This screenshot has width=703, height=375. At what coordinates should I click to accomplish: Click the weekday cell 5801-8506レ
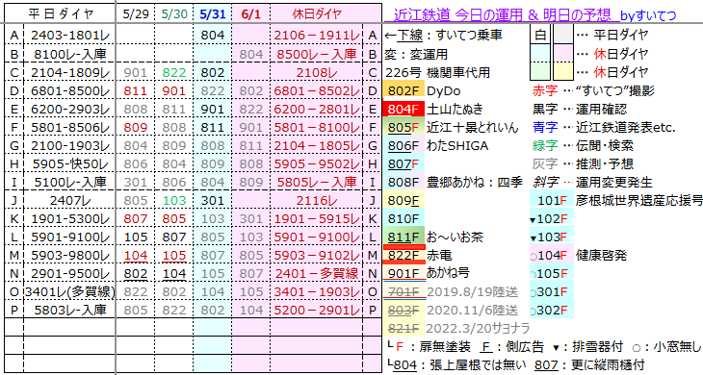tap(70, 128)
